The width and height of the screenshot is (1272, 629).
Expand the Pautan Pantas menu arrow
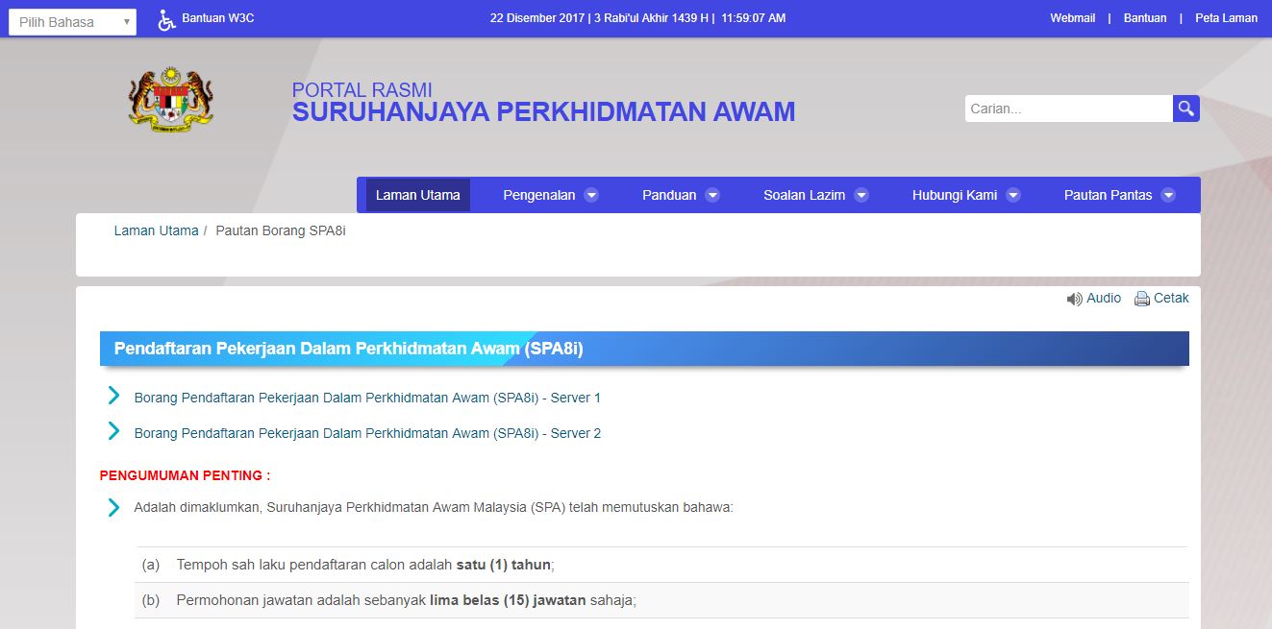1168,195
